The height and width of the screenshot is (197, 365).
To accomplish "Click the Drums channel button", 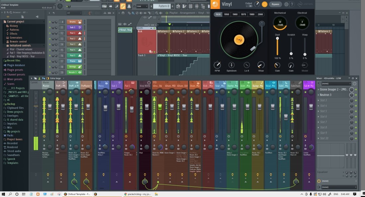I will [x=72, y=22].
